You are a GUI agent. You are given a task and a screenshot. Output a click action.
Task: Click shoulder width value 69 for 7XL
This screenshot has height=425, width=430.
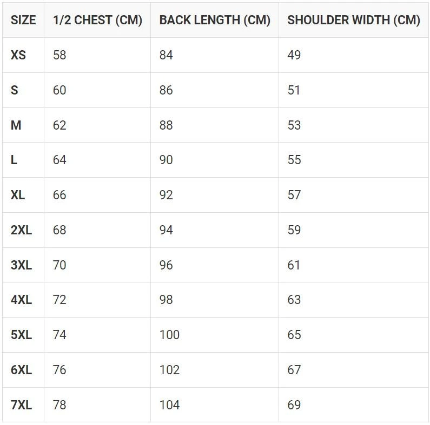click(294, 405)
